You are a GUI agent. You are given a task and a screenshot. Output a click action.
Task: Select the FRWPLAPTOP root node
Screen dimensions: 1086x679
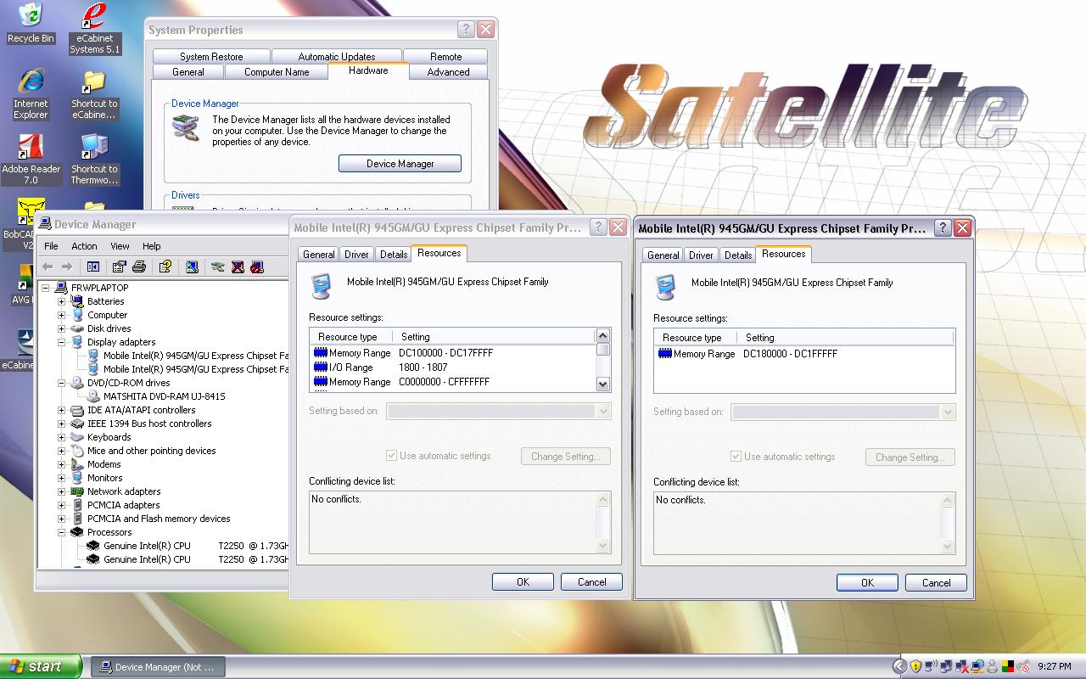click(x=99, y=288)
